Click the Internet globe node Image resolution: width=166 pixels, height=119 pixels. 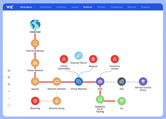click(35, 24)
